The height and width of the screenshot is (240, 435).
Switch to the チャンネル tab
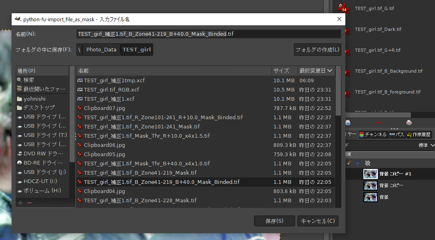(373, 134)
